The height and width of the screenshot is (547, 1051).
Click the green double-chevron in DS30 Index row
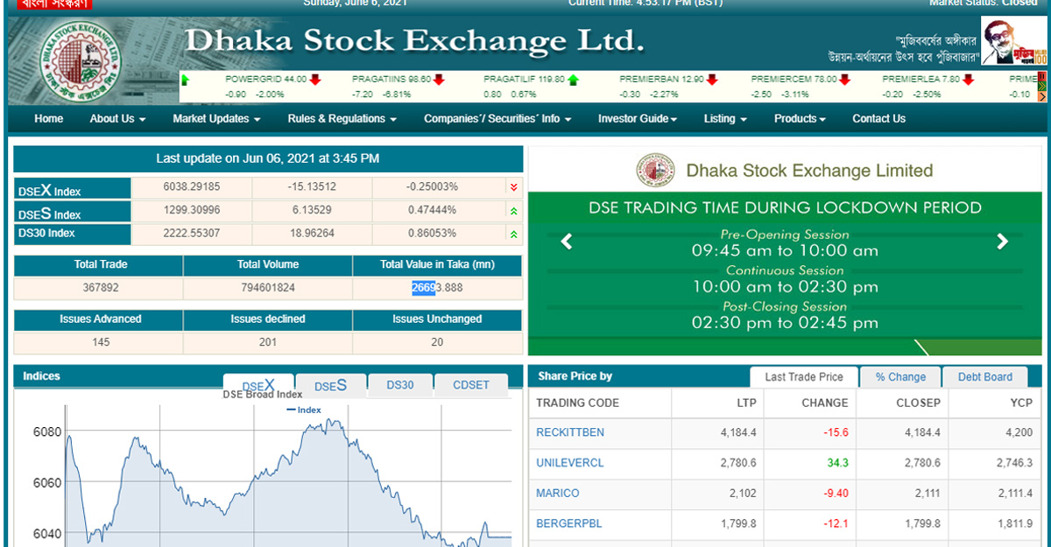coord(513,235)
